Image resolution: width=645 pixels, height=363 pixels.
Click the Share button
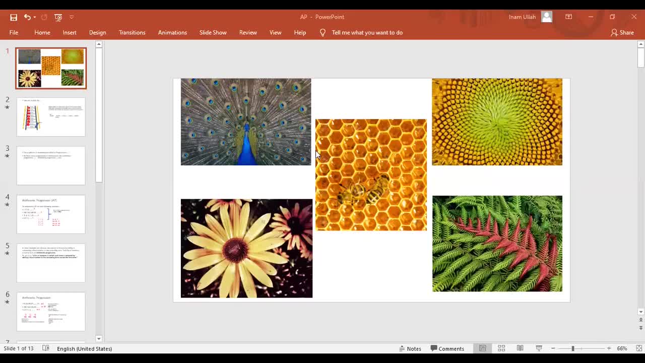coord(622,32)
